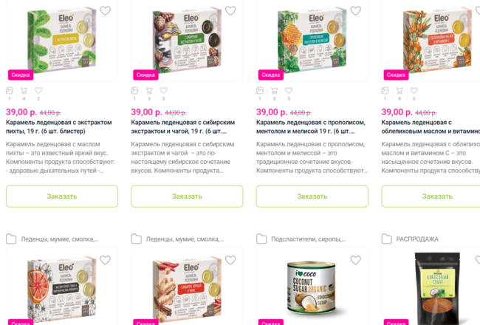
Task: Open the black coconut sugar pouch image
Action: click(437, 288)
